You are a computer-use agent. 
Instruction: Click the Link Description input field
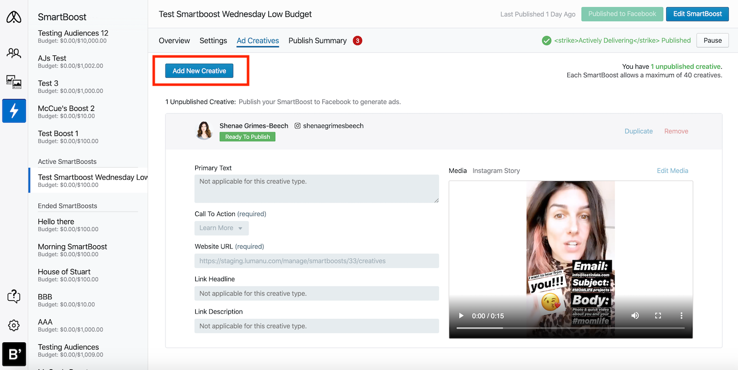[x=317, y=326]
